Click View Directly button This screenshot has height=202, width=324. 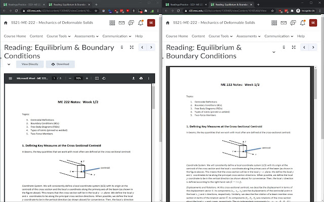pos(30,64)
